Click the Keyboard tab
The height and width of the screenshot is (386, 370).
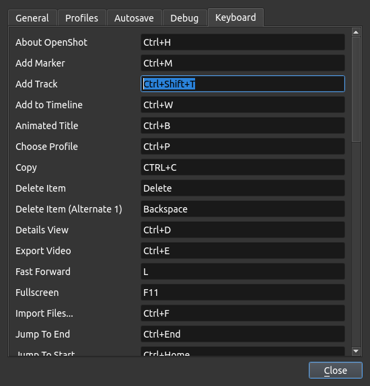point(235,17)
